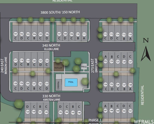Click the 340 North Ellen Lane label
Image resolution: width=154 pixels, height=124 pixels.
pyautogui.click(x=51, y=47)
